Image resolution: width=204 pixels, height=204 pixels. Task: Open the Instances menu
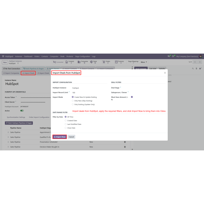[19, 56]
